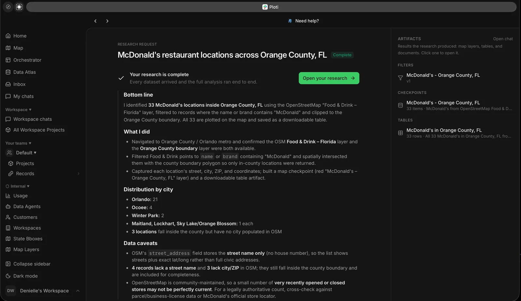
Task: Click the All Workspace Projects cube icon
Action: coord(8,130)
